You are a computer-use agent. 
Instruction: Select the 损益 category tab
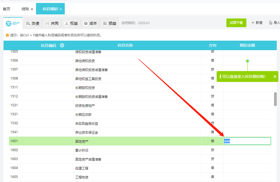pos(109,23)
